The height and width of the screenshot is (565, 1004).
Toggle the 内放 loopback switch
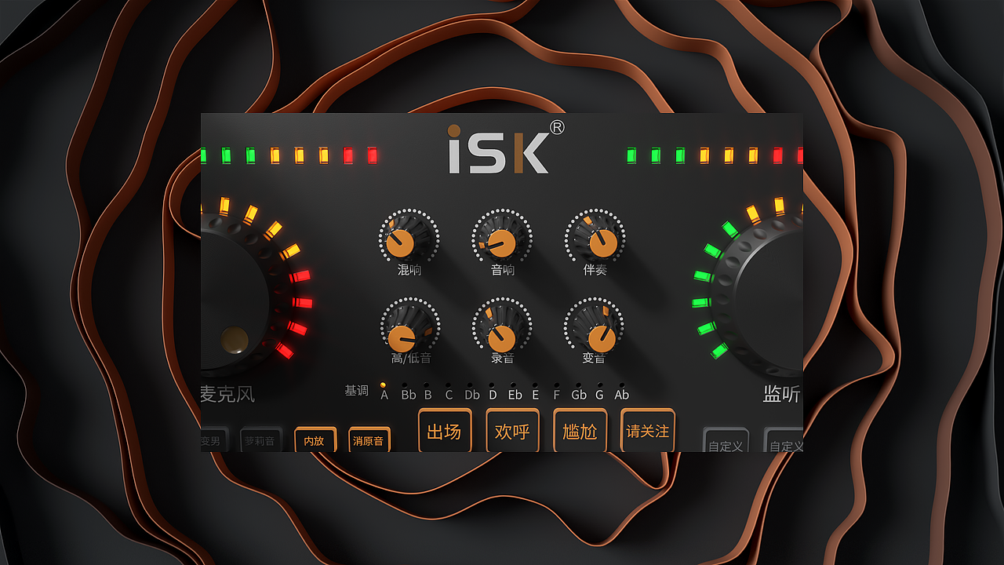[314, 440]
